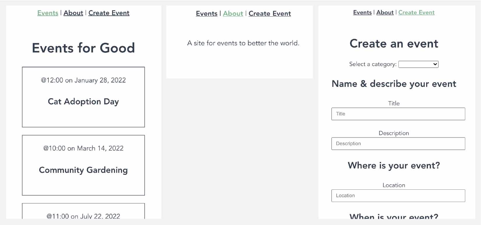This screenshot has height=225, width=481.
Task: Click Events link above the Create an event form
Action: [x=362, y=13]
